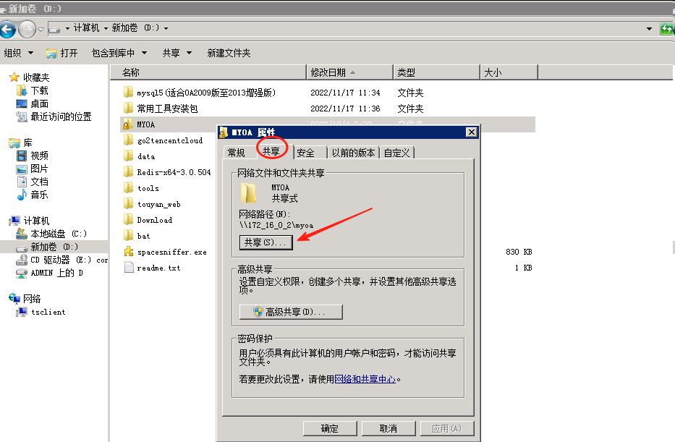Close the MYOA 属性 dialog
The image size is (675, 442).
472,132
